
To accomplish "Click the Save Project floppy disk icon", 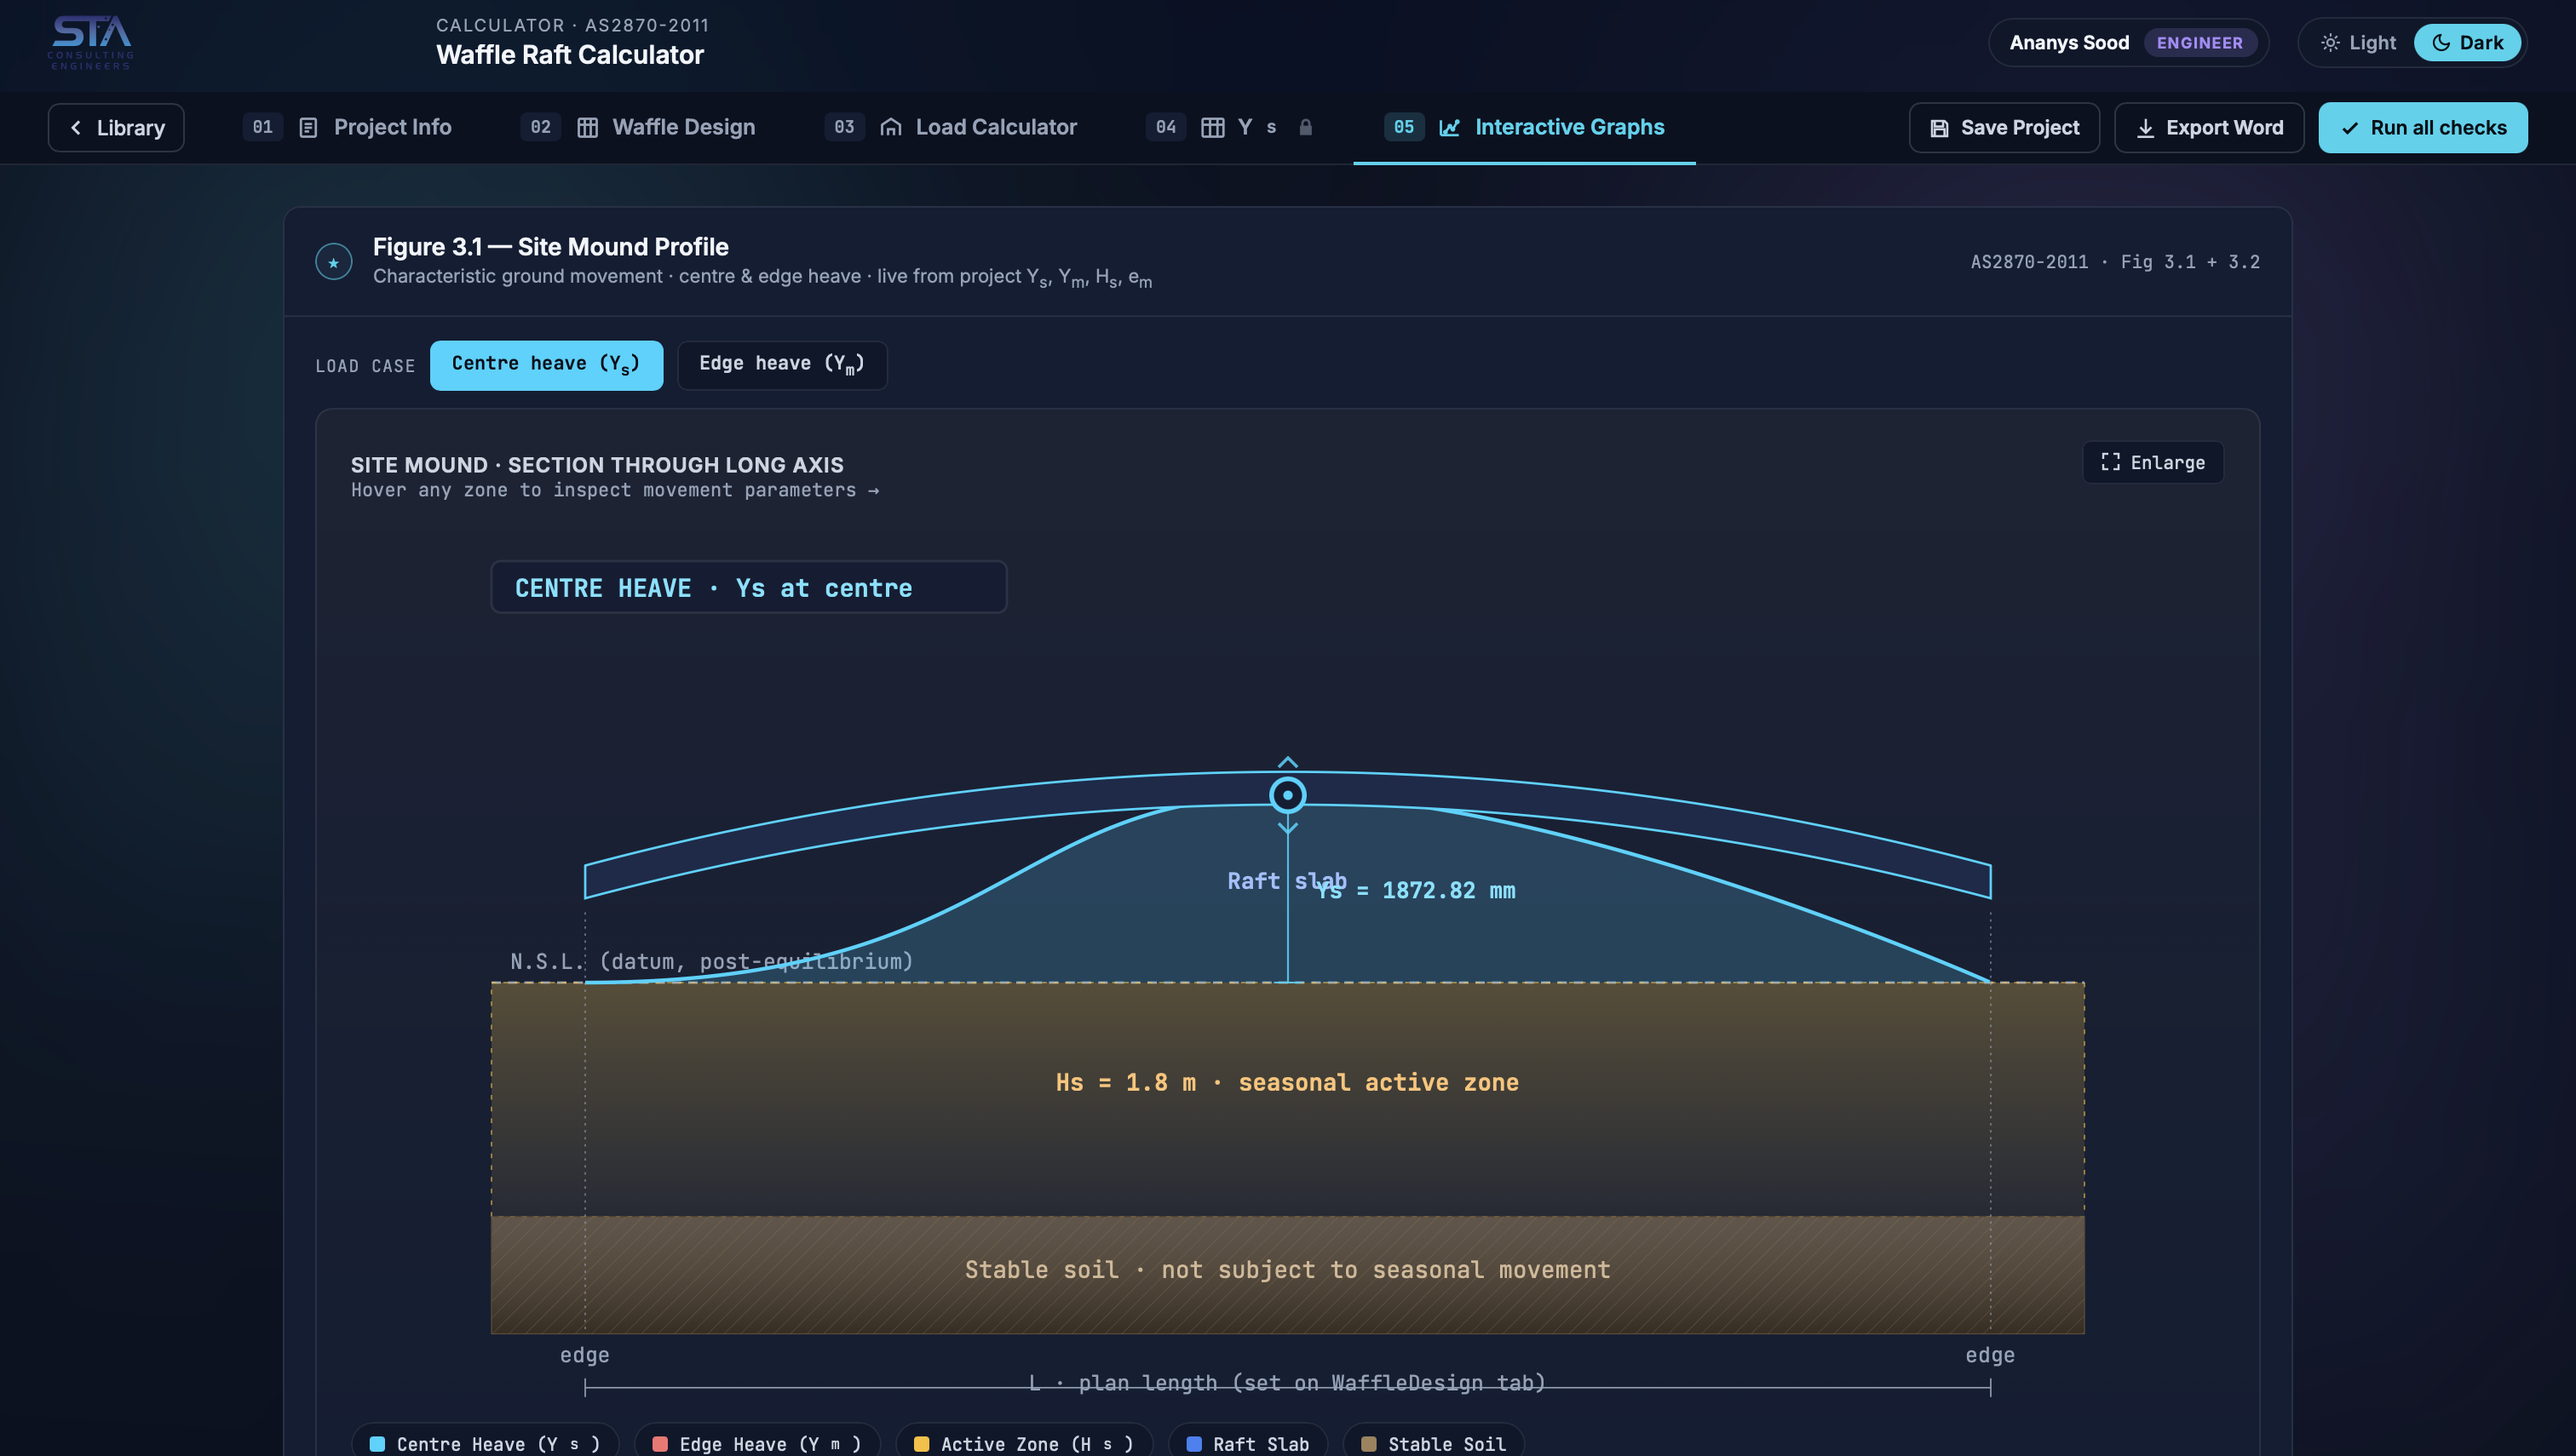I will (x=1939, y=128).
